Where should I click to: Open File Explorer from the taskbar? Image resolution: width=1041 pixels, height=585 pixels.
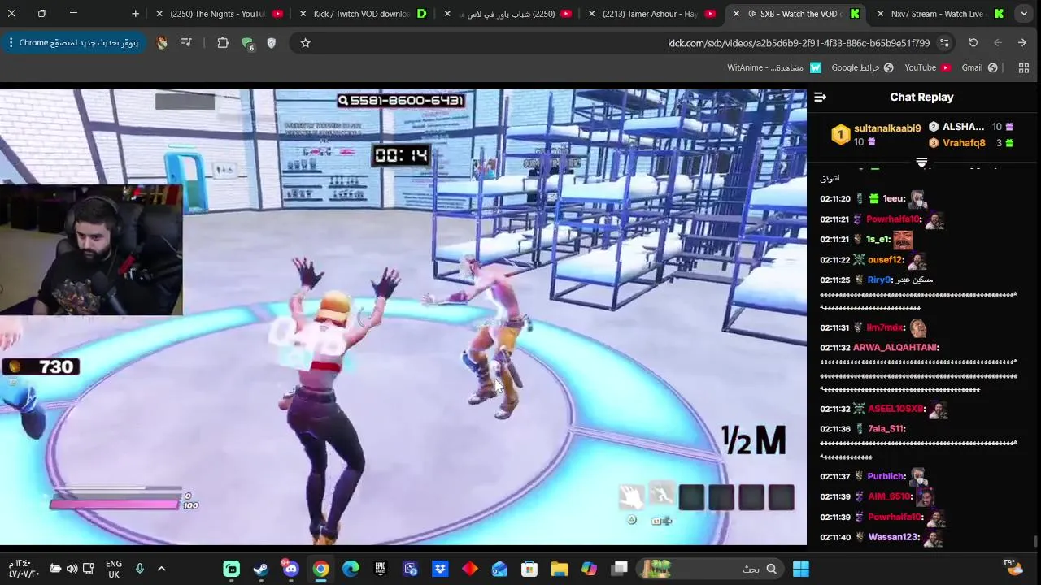[x=560, y=569]
